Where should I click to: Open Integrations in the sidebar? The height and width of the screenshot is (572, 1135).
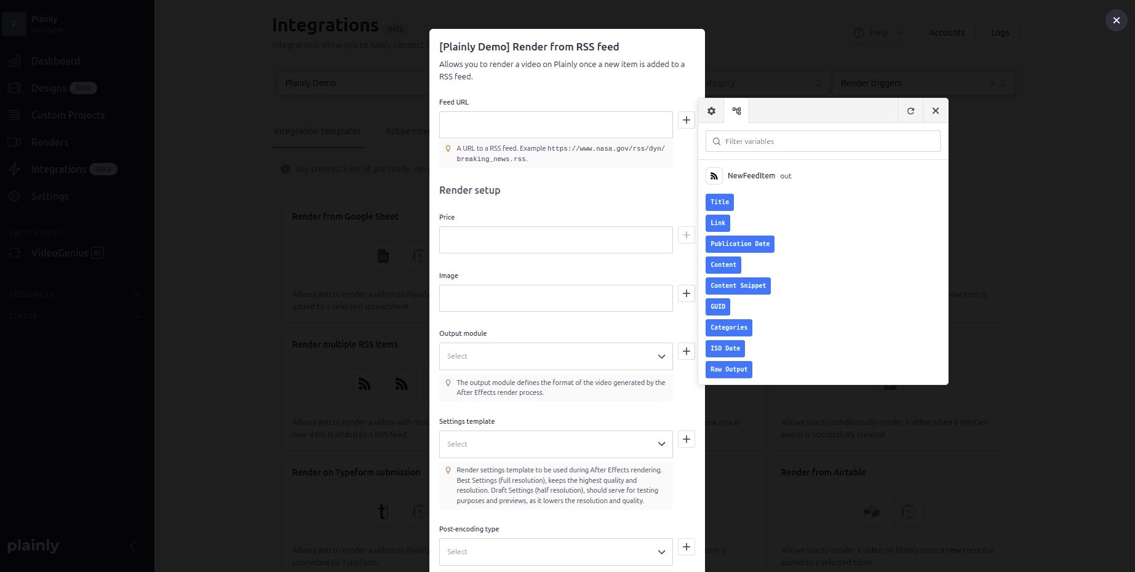coord(59,169)
